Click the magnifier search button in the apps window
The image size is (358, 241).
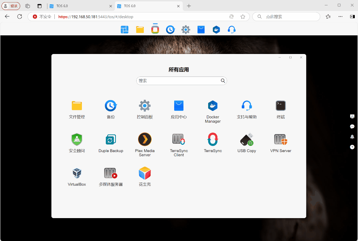tap(223, 81)
